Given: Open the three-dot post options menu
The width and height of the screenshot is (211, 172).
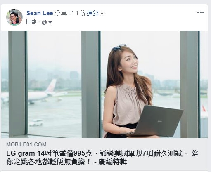Looking at the screenshot, I should 200,12.
